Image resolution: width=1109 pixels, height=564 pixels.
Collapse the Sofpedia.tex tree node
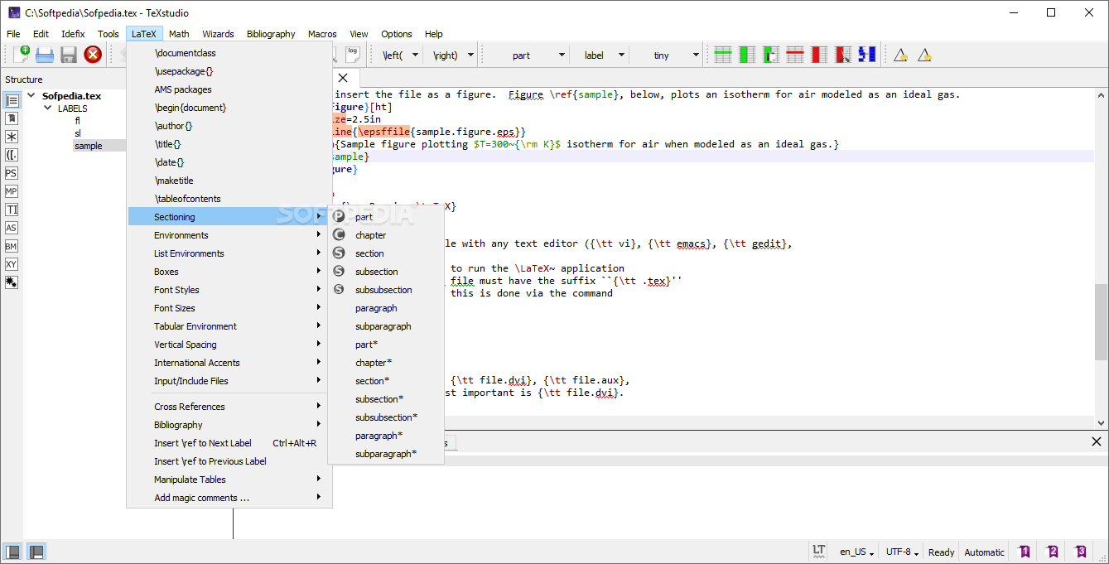click(x=31, y=95)
